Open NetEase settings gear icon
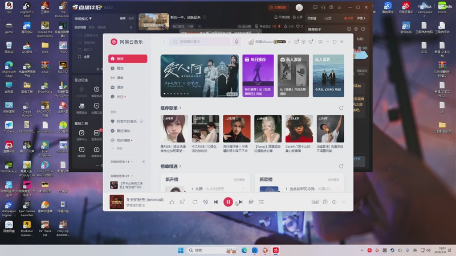Screen dimensions: 456x256 303,42
